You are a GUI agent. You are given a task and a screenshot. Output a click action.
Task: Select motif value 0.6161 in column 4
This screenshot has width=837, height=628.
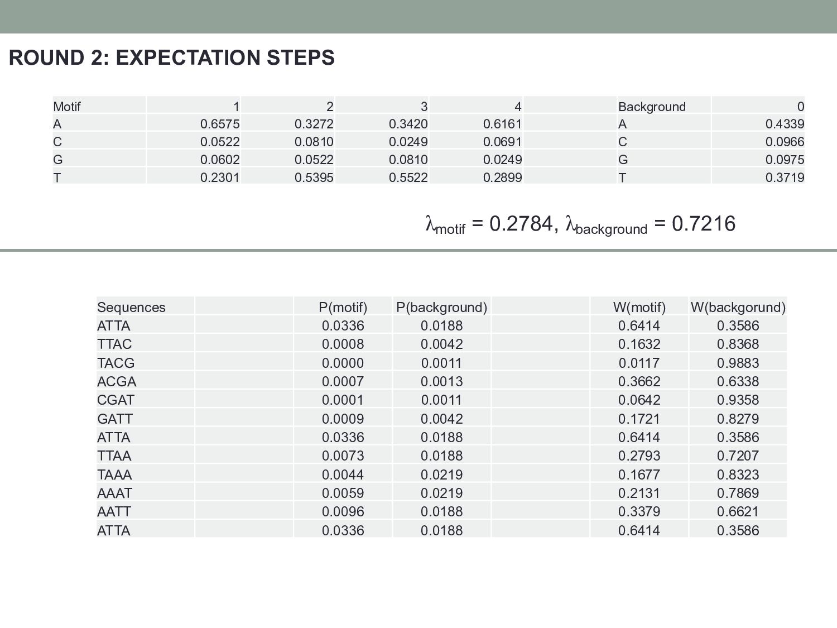(502, 124)
